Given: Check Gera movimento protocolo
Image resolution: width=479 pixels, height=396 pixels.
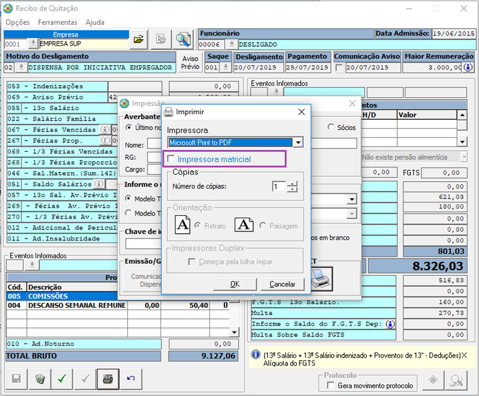Looking at the screenshot, I should click(331, 385).
